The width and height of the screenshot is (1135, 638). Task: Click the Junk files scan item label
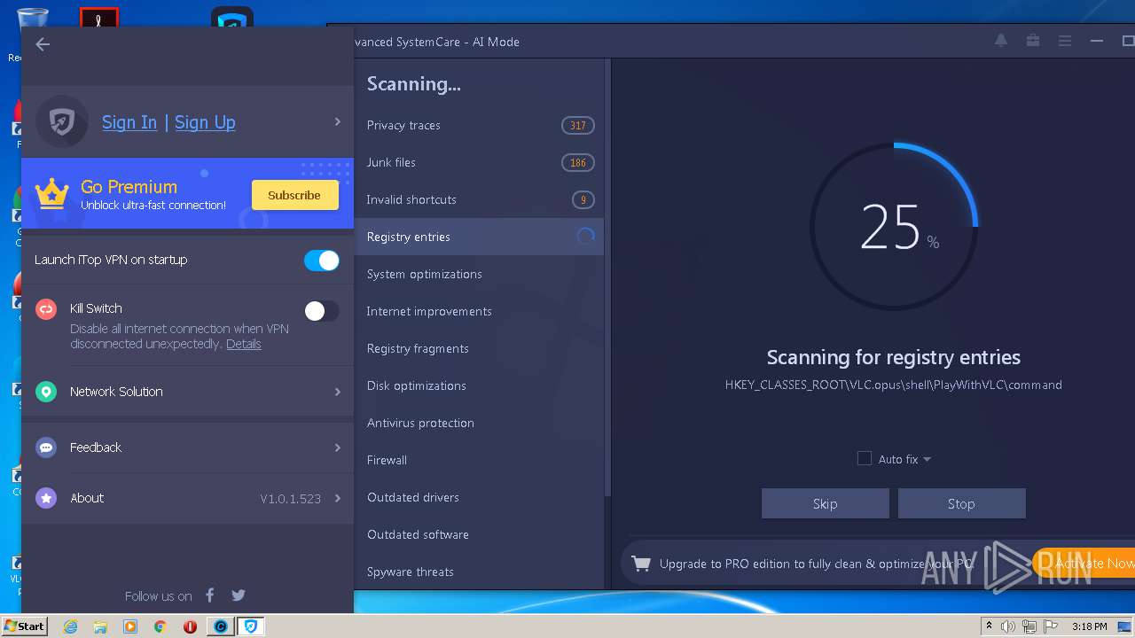[391, 163]
